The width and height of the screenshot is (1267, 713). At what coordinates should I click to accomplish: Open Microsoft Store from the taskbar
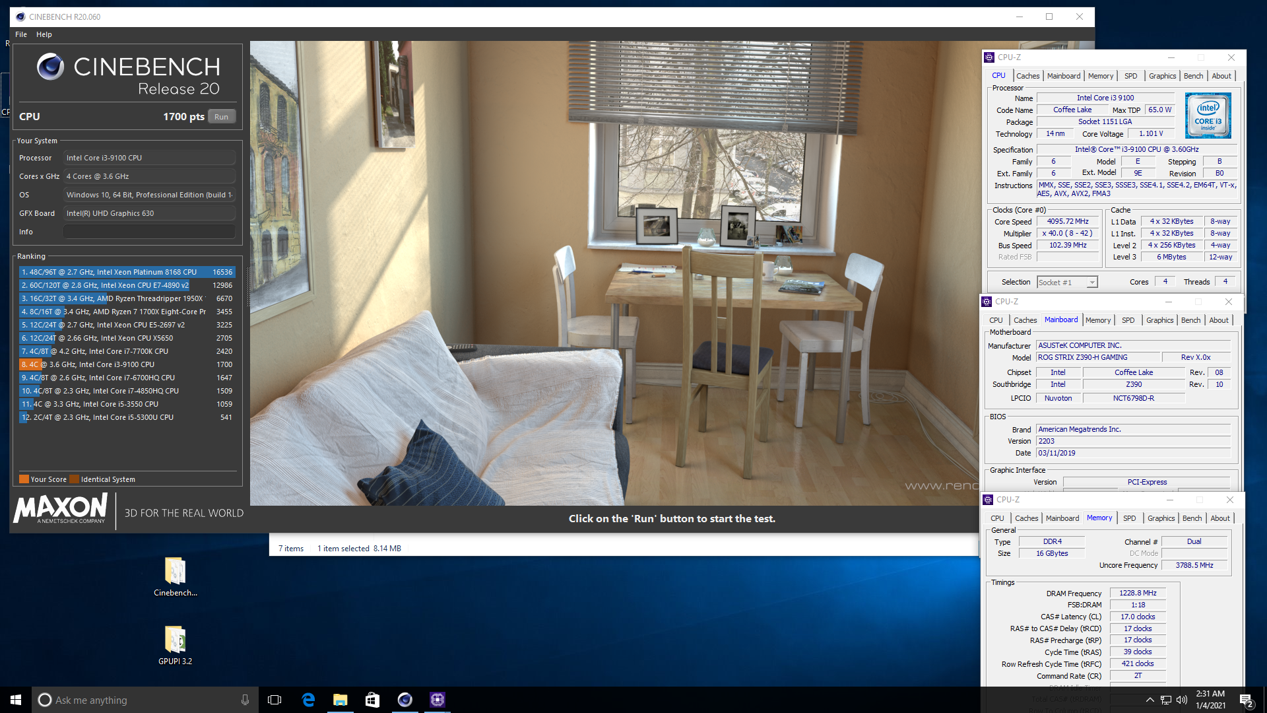pos(373,700)
